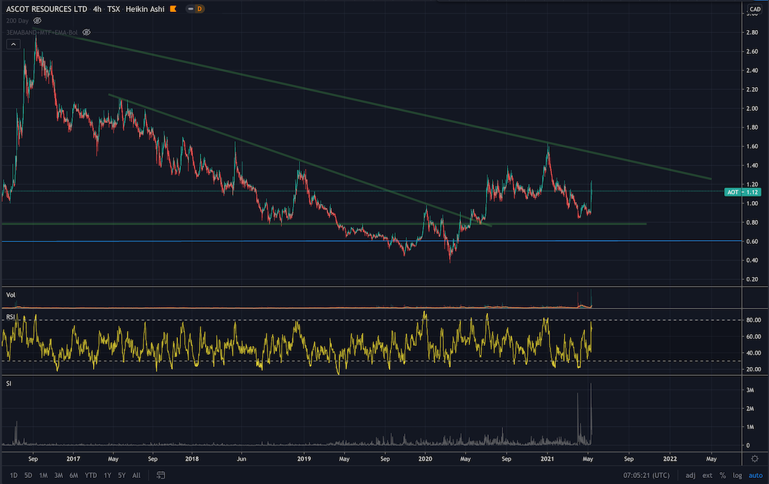769x484 pixels.
Task: Set the chart range to 5Y
Action: point(122,475)
